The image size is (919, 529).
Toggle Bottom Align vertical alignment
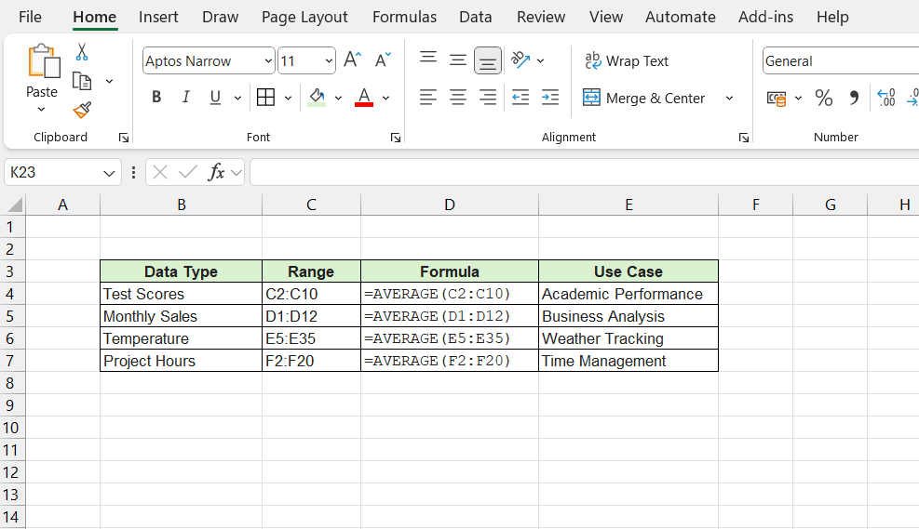pyautogui.click(x=488, y=60)
